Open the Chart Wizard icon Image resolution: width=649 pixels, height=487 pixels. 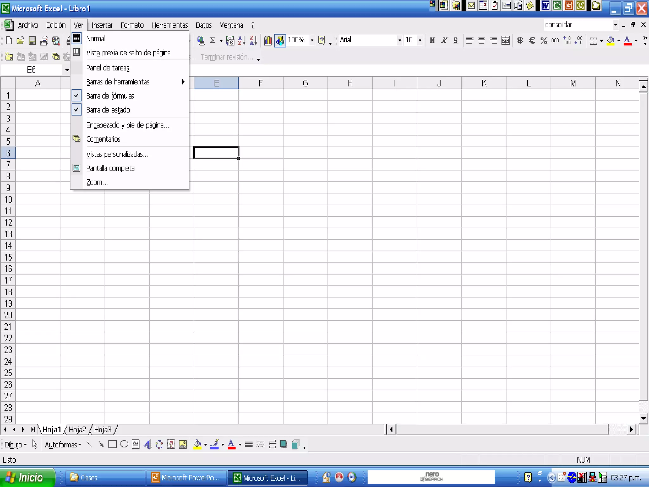pyautogui.click(x=268, y=40)
